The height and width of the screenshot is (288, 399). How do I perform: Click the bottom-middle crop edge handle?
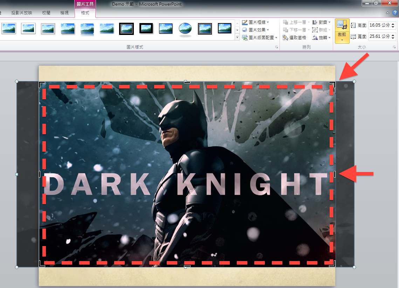point(187,267)
